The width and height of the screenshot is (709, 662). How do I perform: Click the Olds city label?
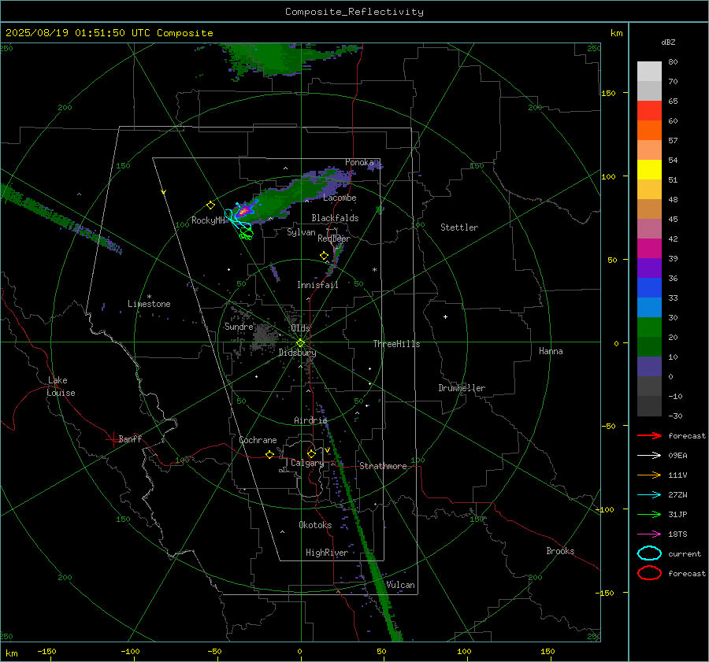tap(300, 328)
